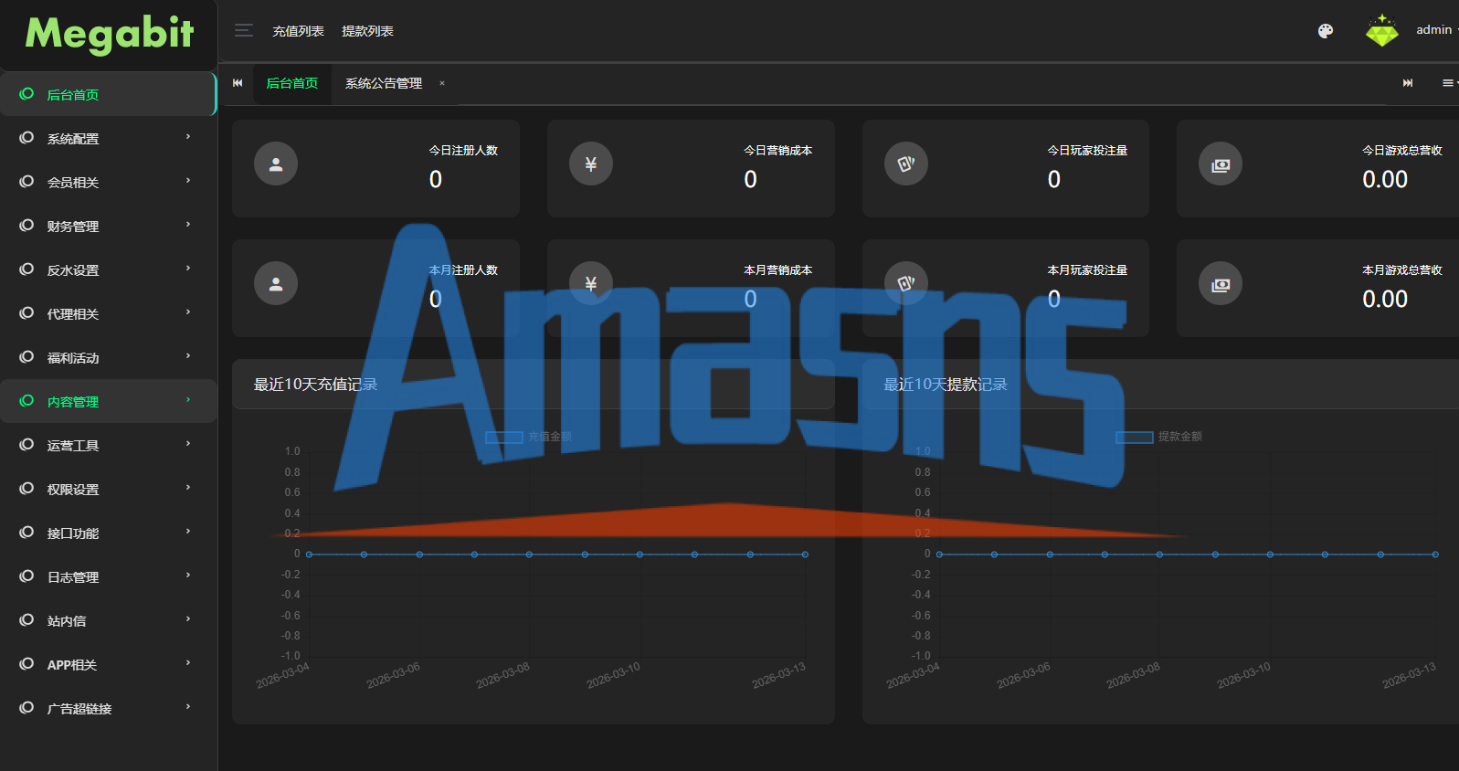Click the money icon on 今日游戏总营收 card
1459x771 pixels.
[x=1221, y=164]
